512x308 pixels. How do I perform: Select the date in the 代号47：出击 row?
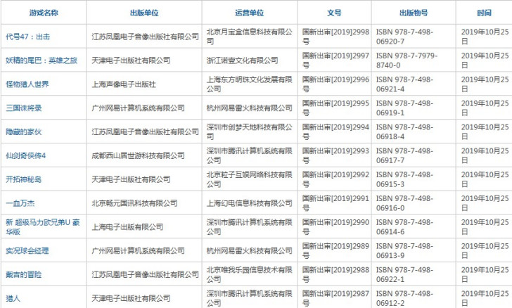click(x=485, y=37)
